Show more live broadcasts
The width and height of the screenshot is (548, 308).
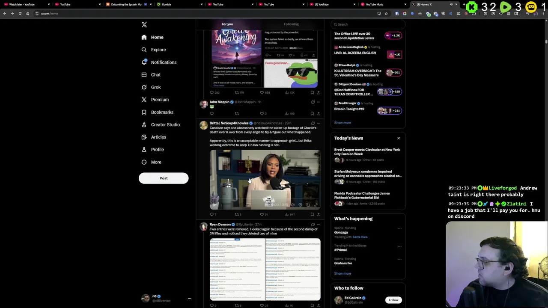click(x=342, y=123)
